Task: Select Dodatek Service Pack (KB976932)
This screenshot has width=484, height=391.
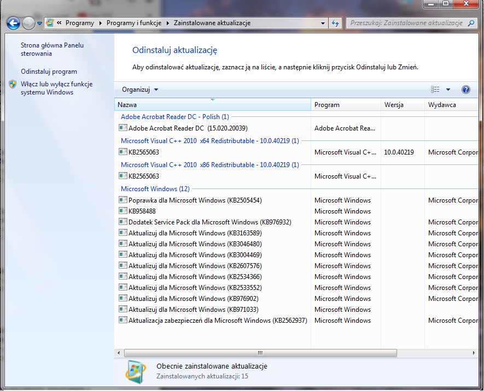Action: (210, 222)
